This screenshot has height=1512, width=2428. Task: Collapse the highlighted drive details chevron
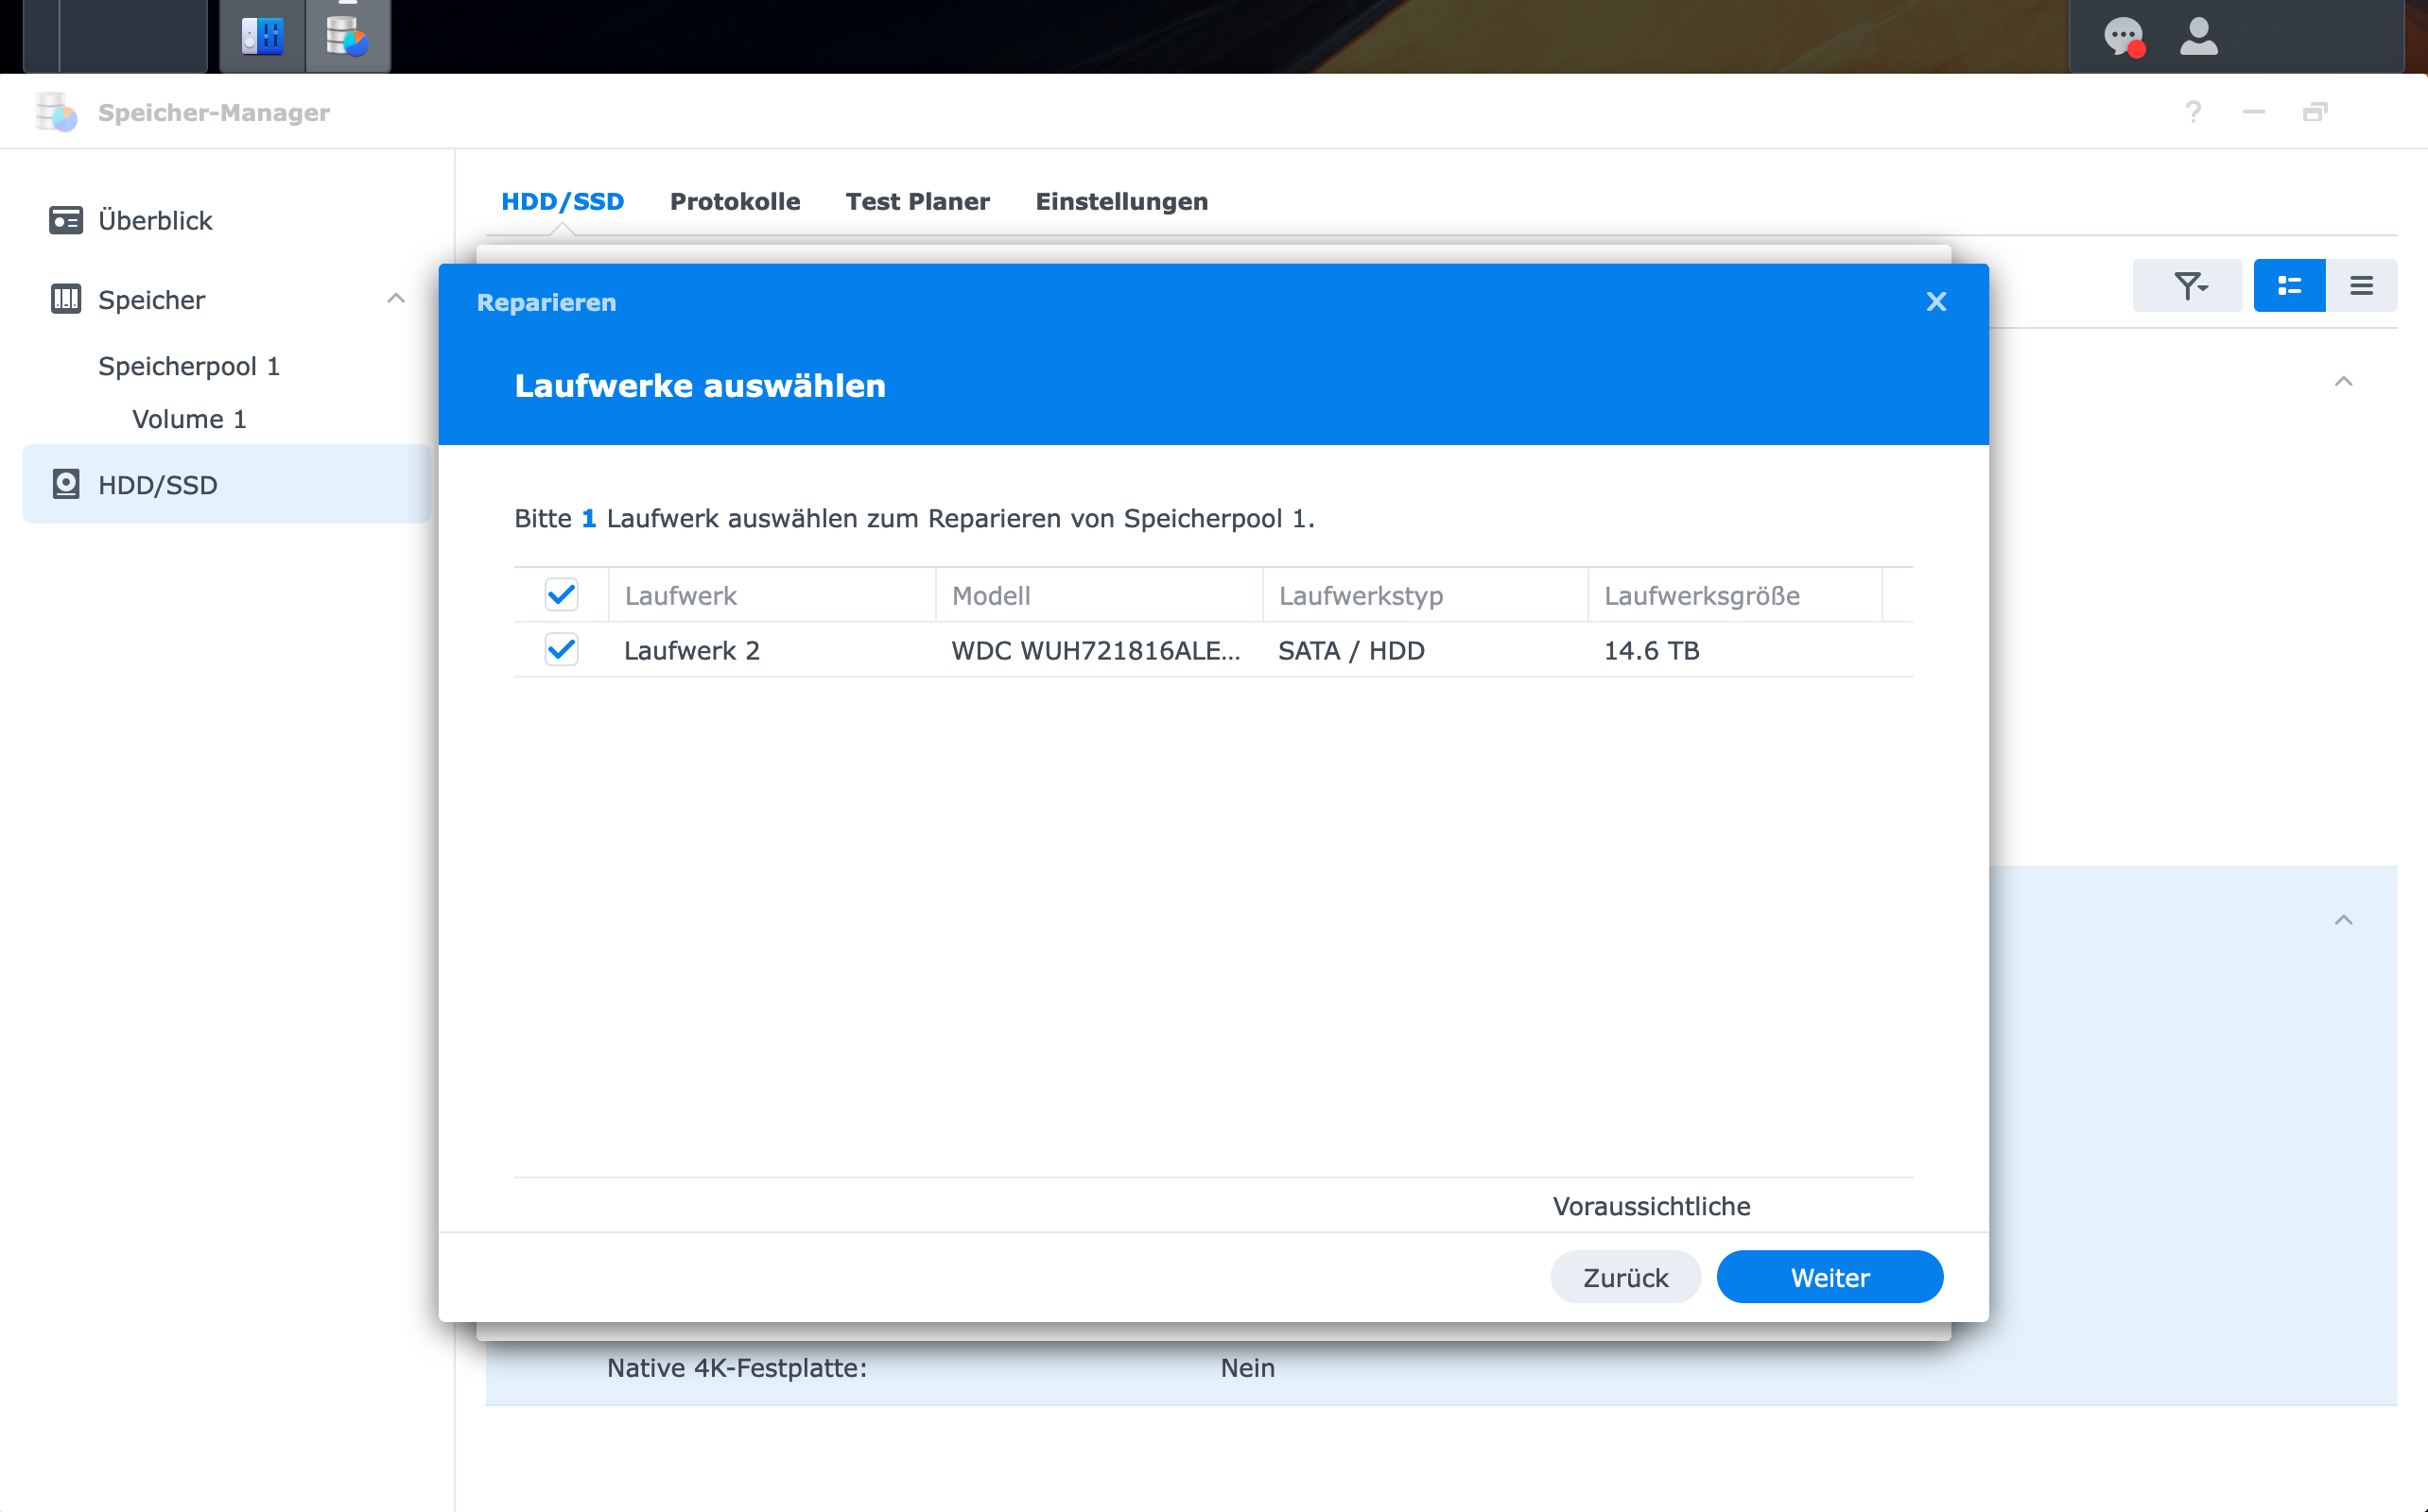click(x=2343, y=920)
